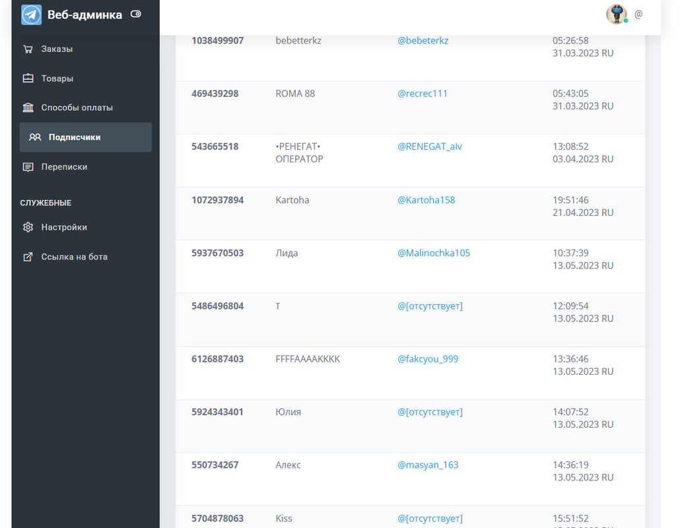Click subscriber ID 469439298

click(215, 94)
